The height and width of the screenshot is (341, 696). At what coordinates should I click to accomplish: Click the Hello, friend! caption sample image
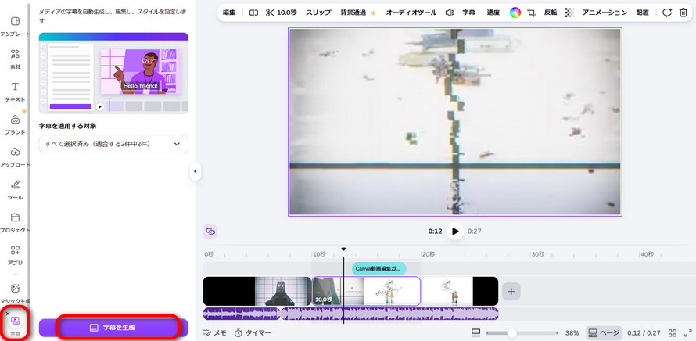(140, 72)
